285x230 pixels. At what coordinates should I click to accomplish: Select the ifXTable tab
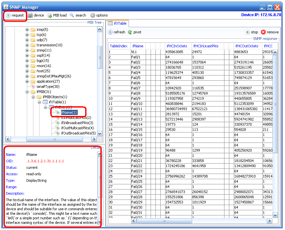click(118, 23)
